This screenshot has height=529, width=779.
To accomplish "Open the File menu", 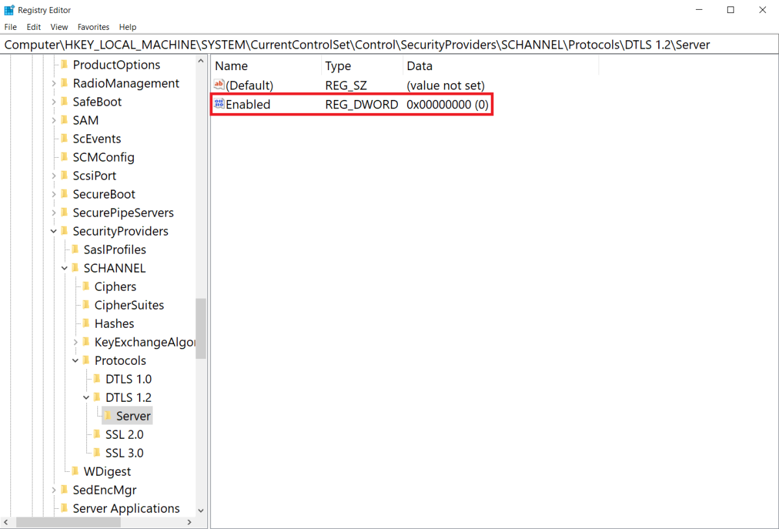I will pyautogui.click(x=10, y=27).
